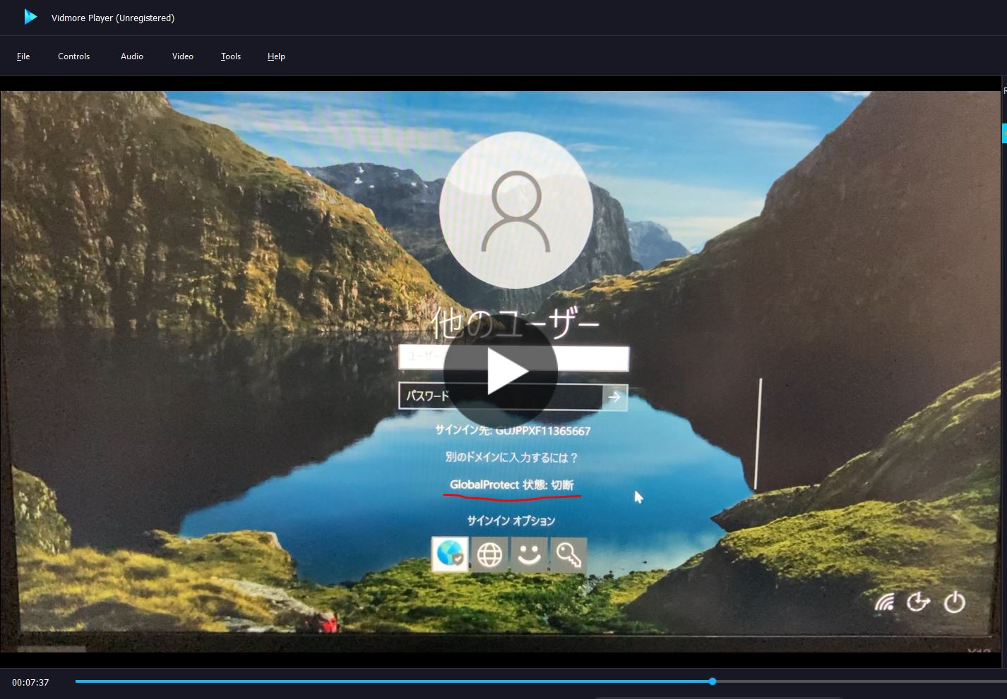The height and width of the screenshot is (699, 1007).
Task: Select the plain globe sign-in option
Action: point(489,555)
